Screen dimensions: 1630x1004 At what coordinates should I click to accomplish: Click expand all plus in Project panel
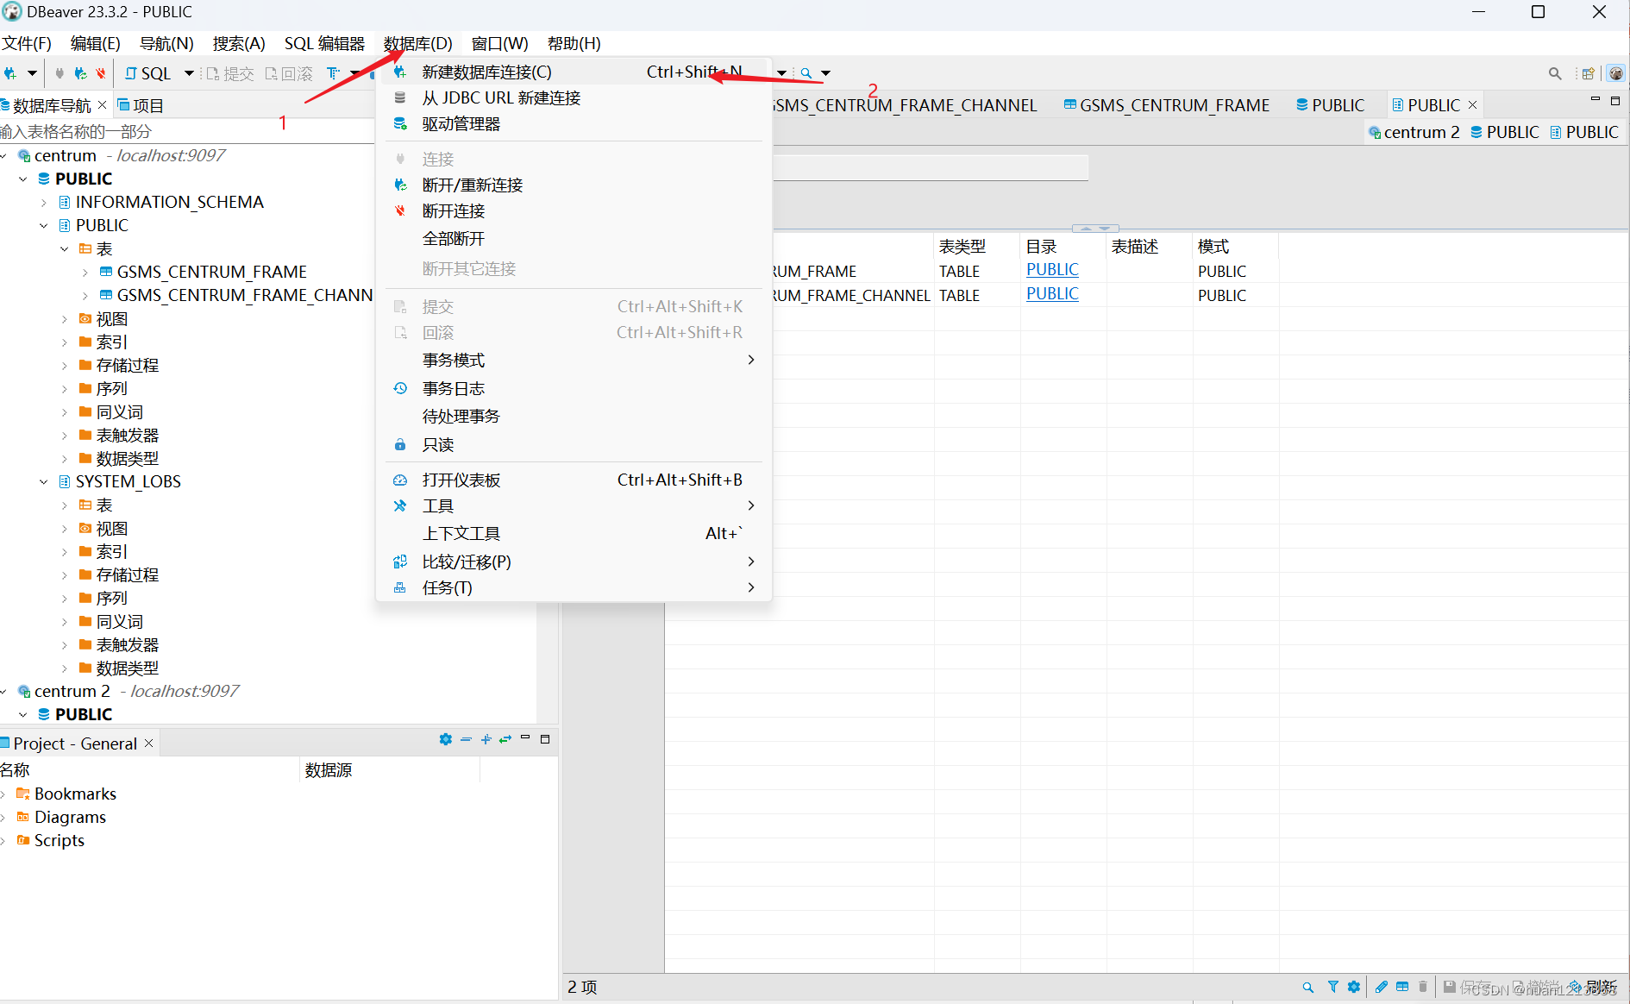coord(486,739)
